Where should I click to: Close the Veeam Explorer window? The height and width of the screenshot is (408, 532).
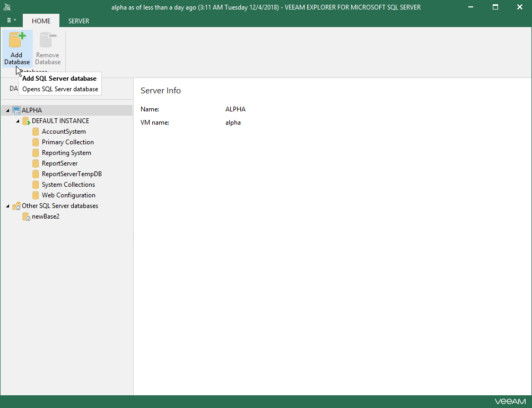tap(520, 7)
